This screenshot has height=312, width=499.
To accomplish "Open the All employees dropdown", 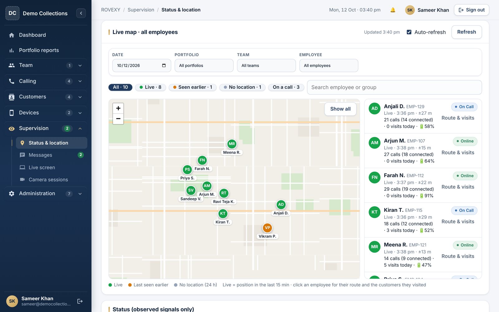I will pos(329,66).
